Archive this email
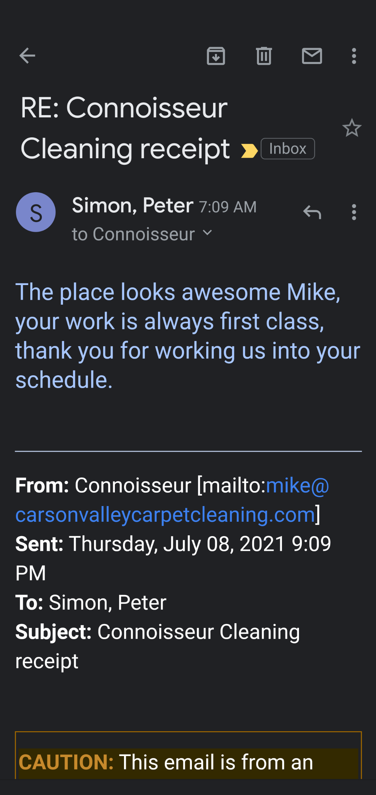Screen dimensions: 376x795 pos(216,56)
